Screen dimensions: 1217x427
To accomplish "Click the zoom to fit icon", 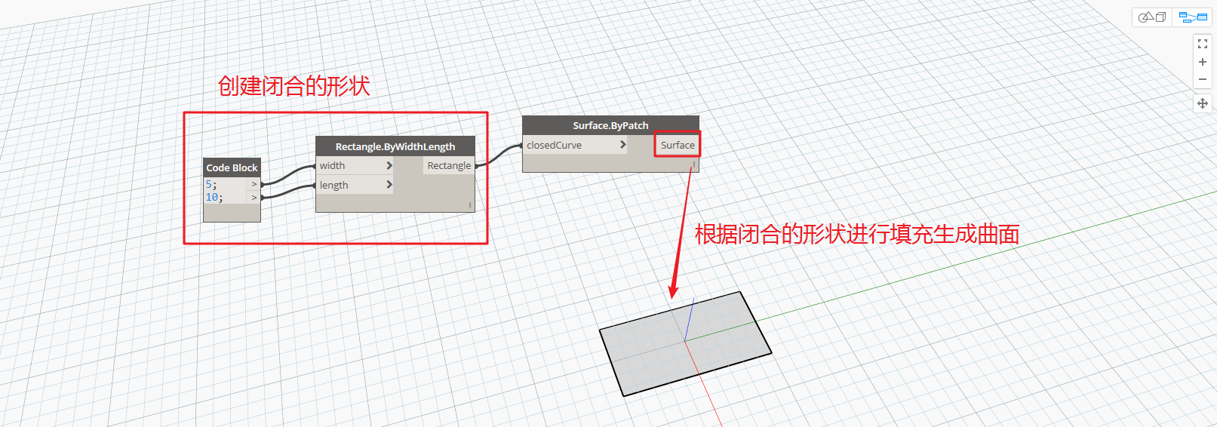I will click(1203, 45).
